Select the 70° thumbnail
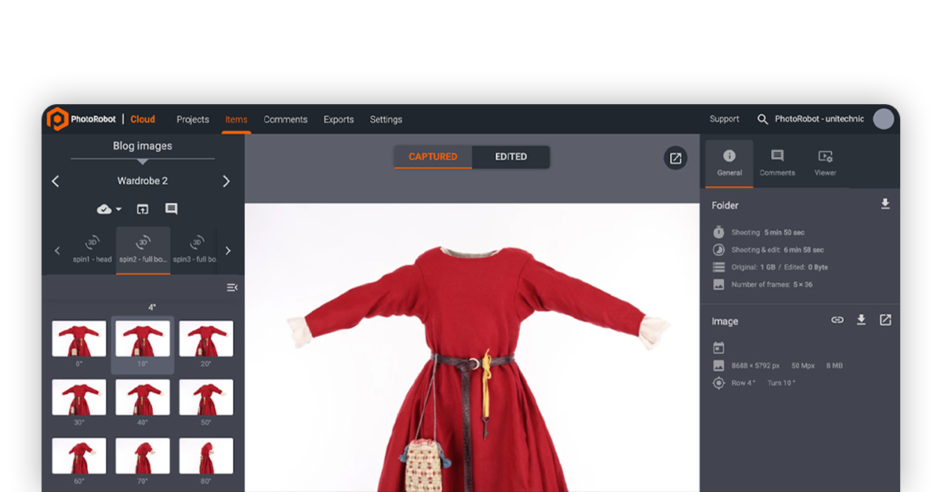The height and width of the screenshot is (492, 941). 143,457
